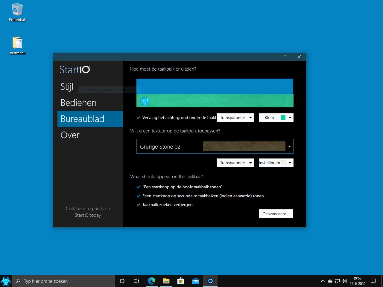Toggle 'Vervaag het achtergrond onder de taakbalk' checkbox
Screen dimensions: 383x287
coord(139,117)
